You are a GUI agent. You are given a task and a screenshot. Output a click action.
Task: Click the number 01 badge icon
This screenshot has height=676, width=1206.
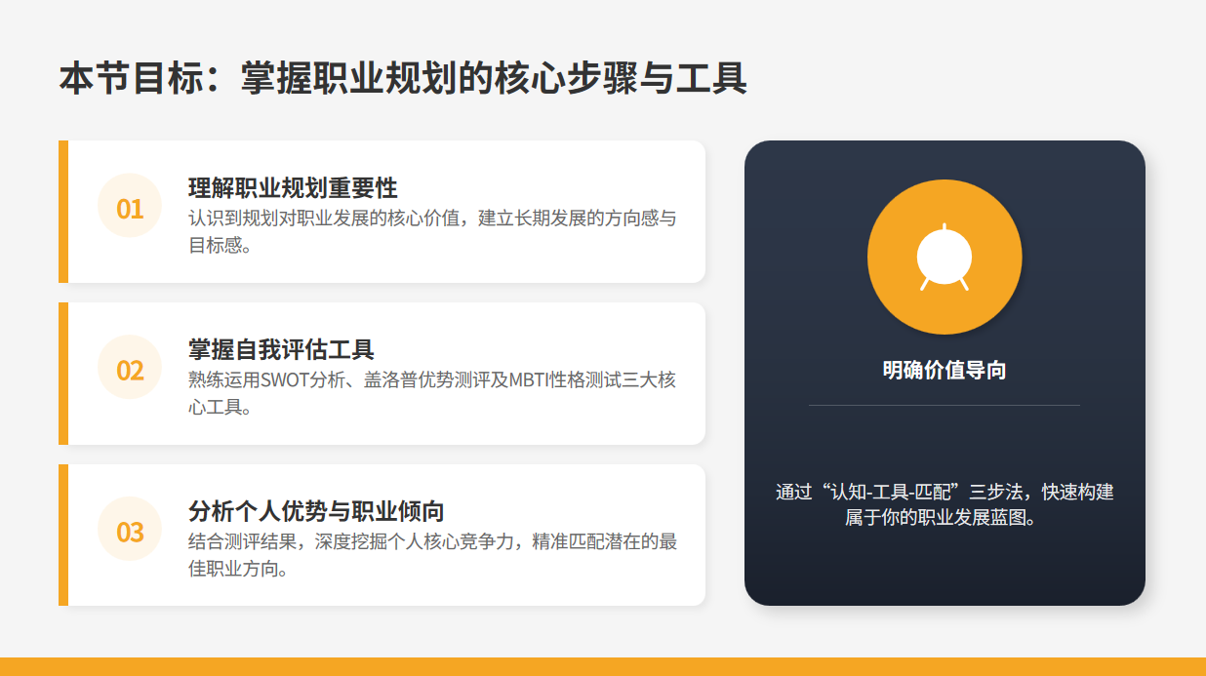tap(129, 207)
